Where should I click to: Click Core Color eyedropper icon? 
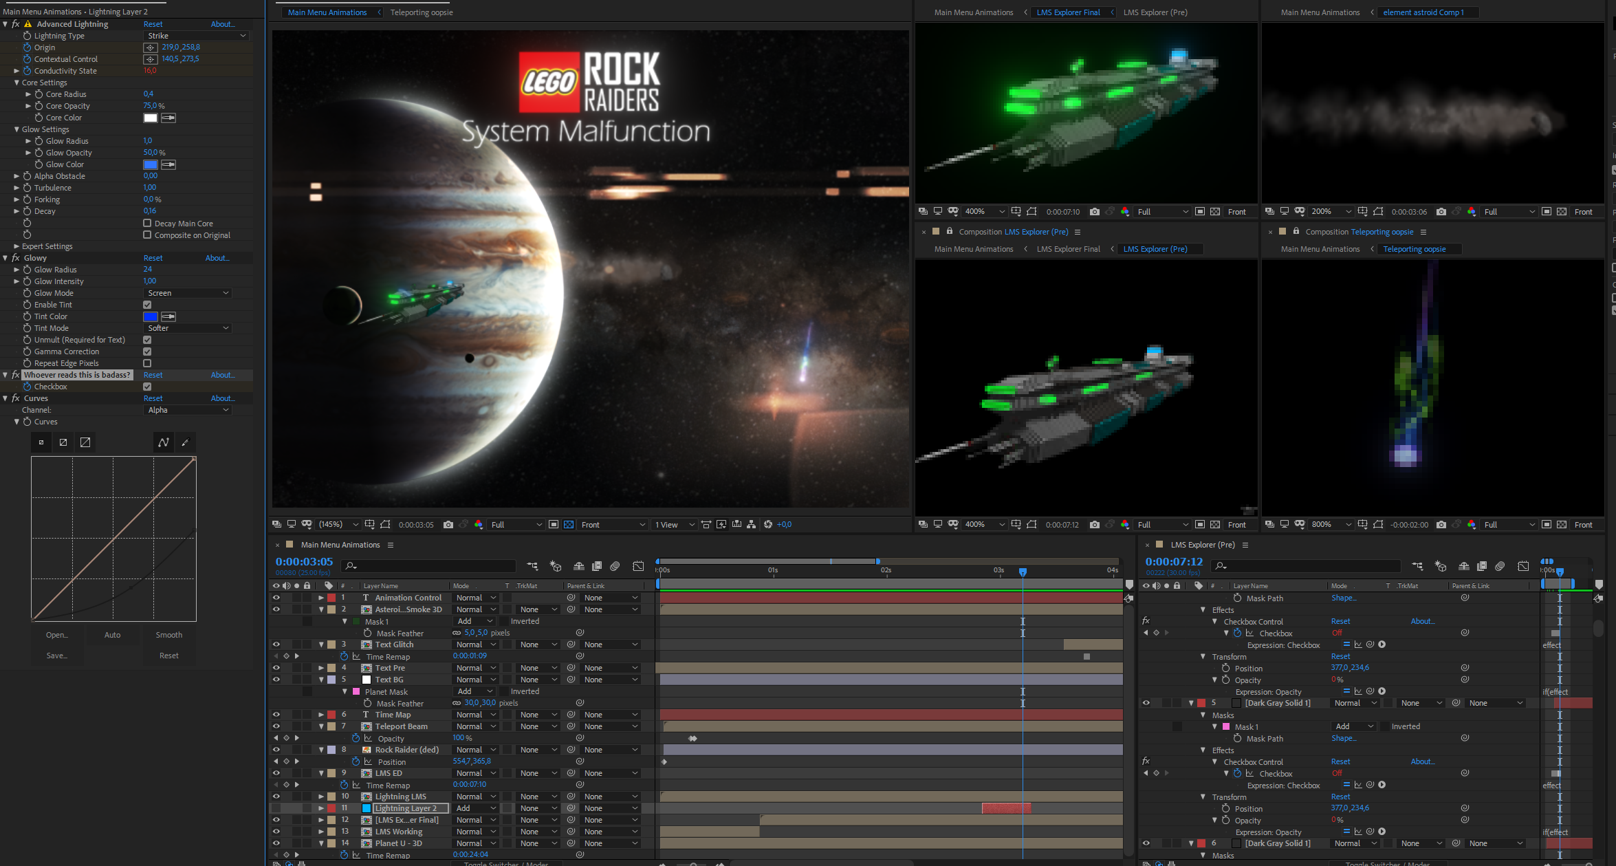[x=168, y=118]
